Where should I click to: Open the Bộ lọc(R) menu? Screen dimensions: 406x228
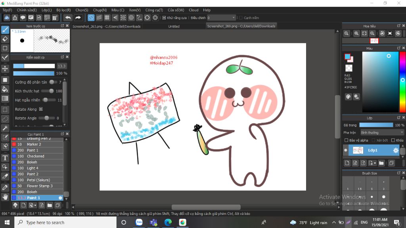pyautogui.click(x=63, y=10)
